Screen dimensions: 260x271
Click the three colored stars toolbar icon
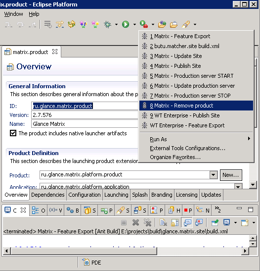[95, 24]
